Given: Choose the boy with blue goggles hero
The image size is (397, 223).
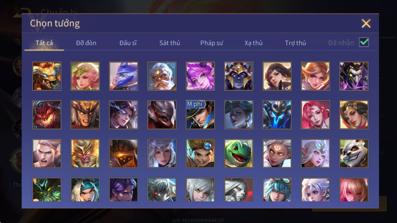Looking at the screenshot, I should point(200,153).
